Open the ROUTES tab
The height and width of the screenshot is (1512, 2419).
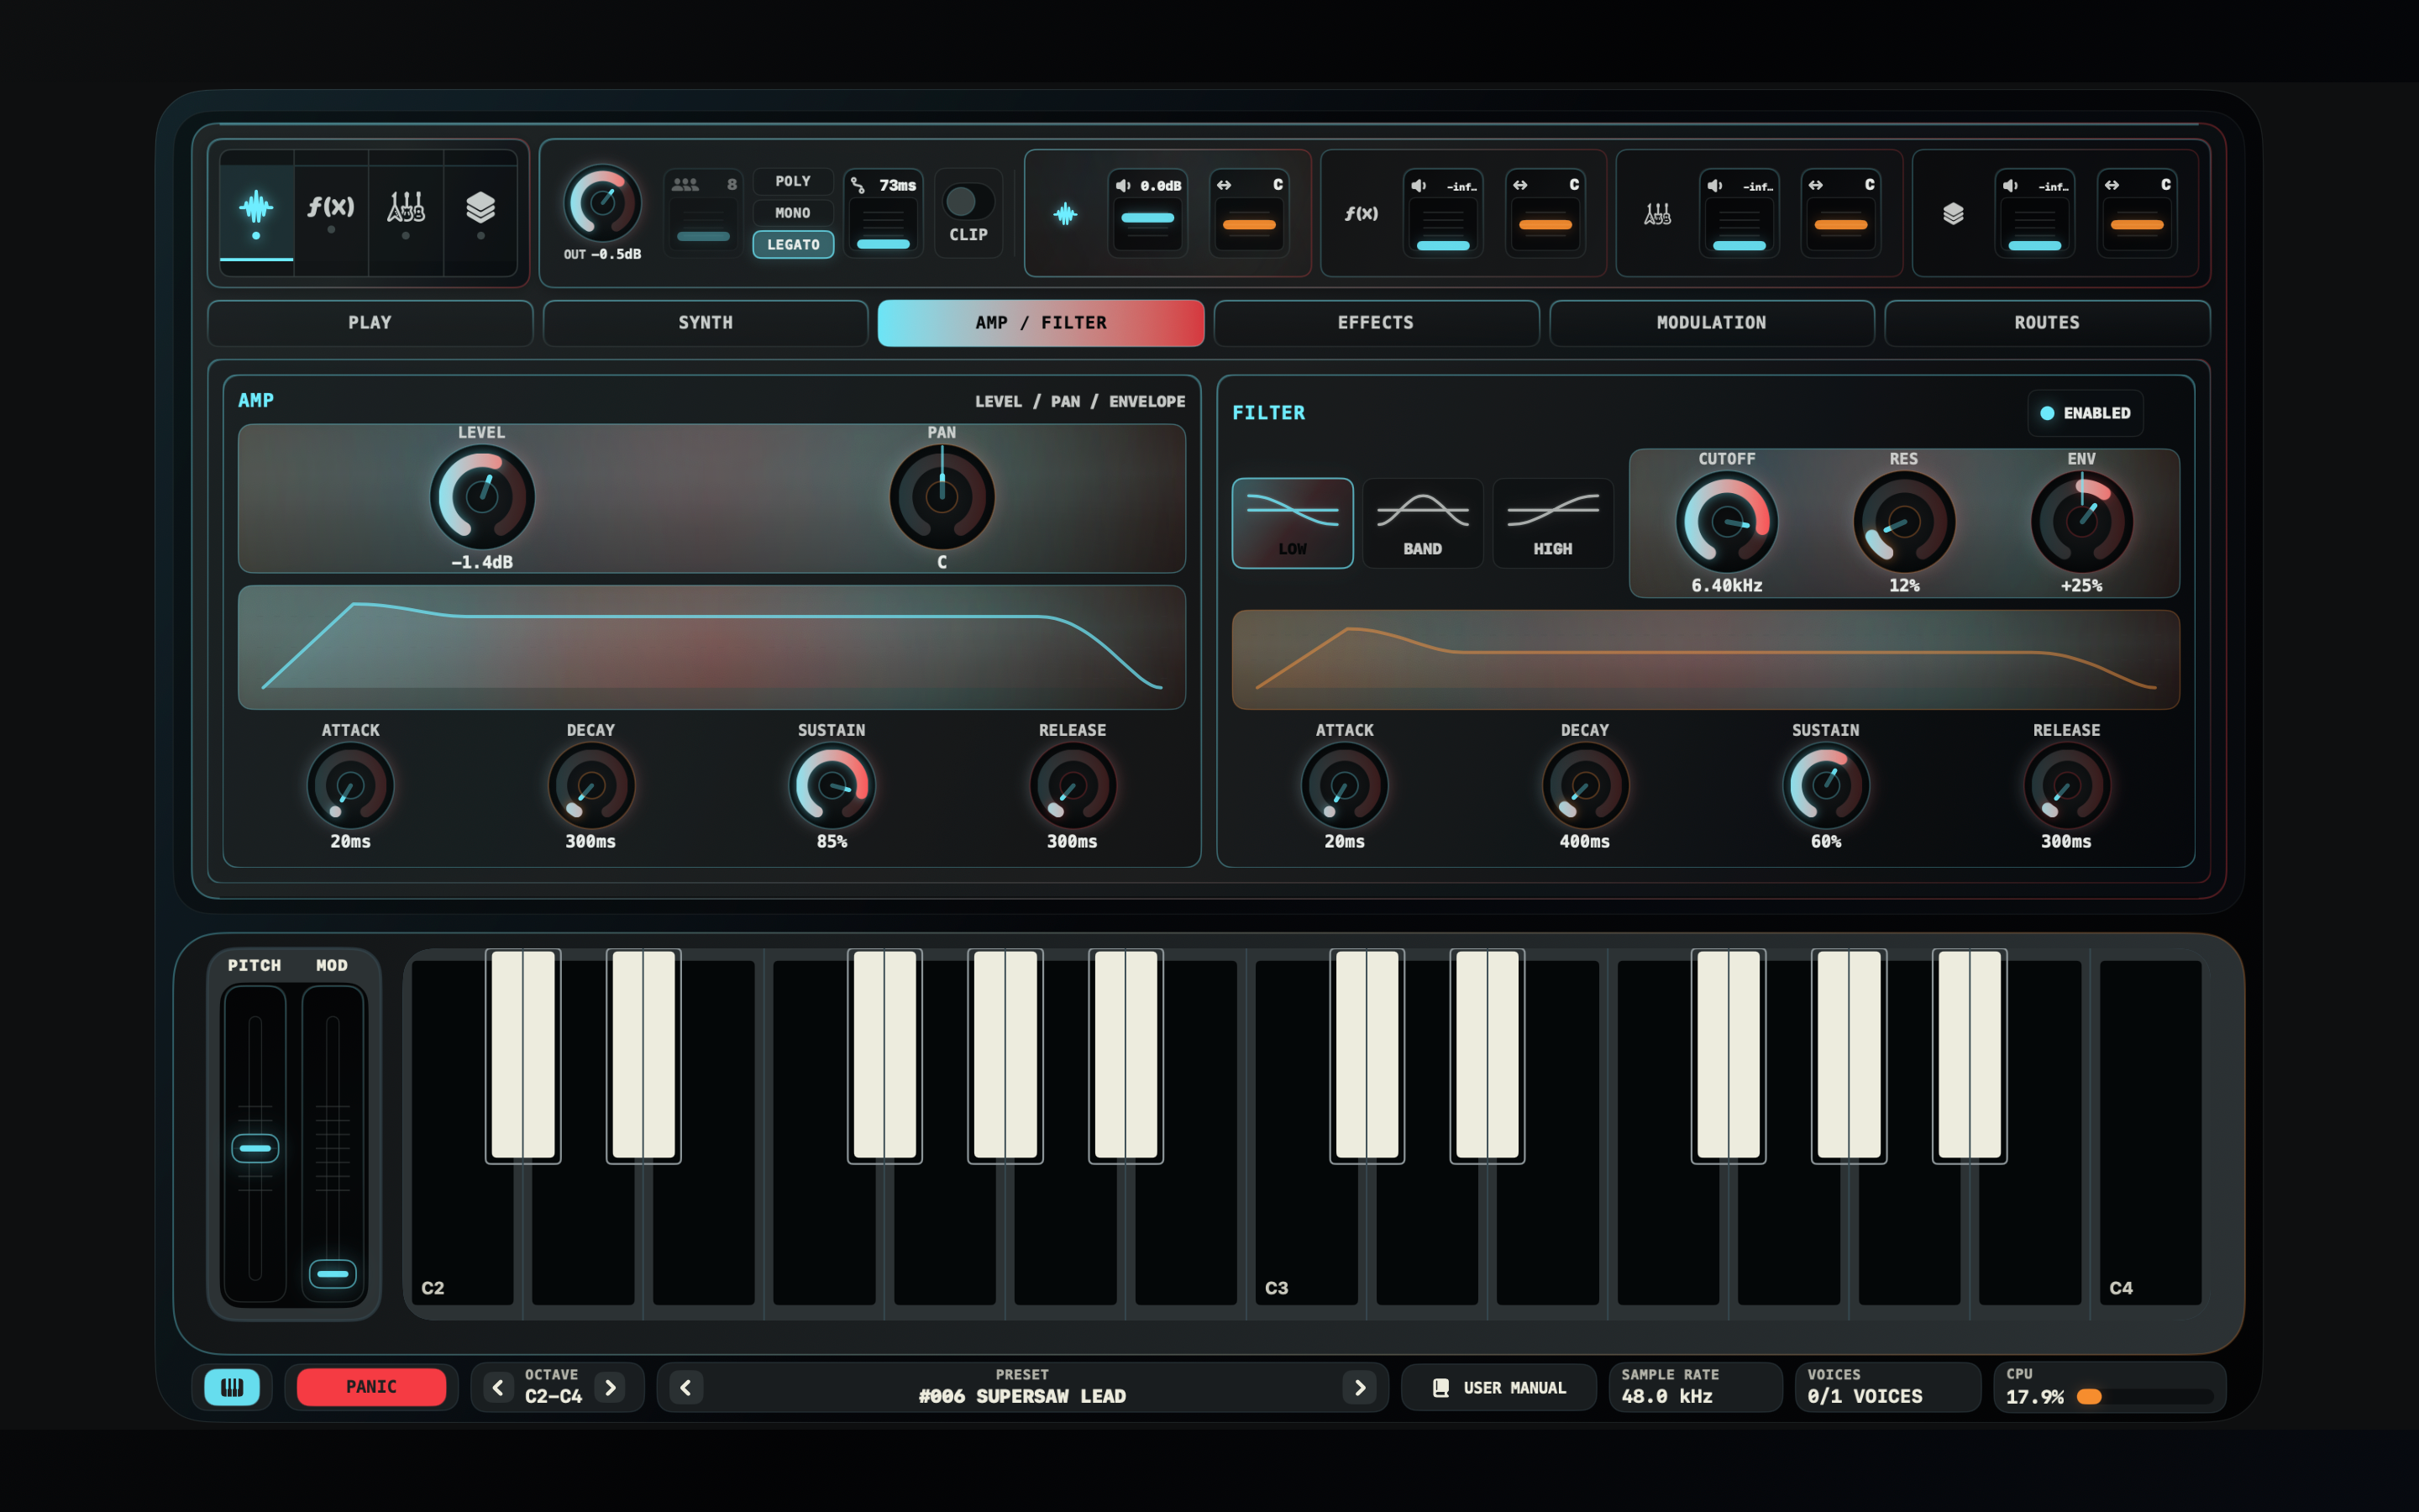point(2047,323)
